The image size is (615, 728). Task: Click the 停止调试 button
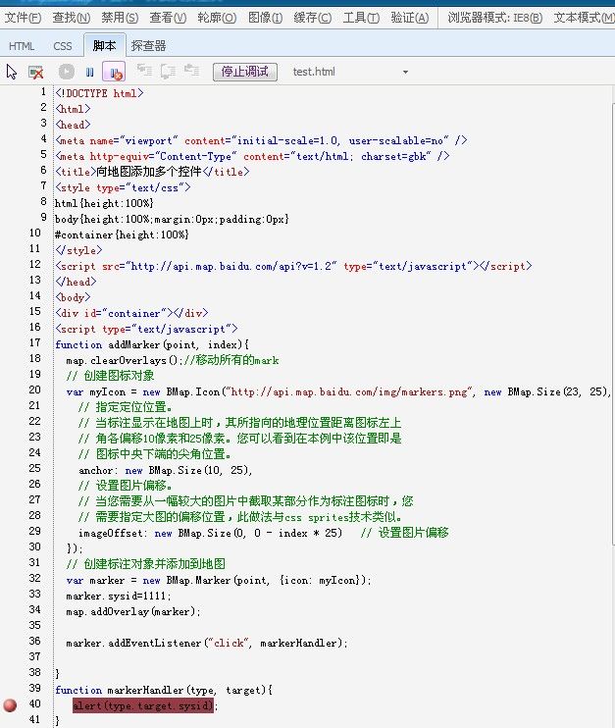pyautogui.click(x=245, y=72)
